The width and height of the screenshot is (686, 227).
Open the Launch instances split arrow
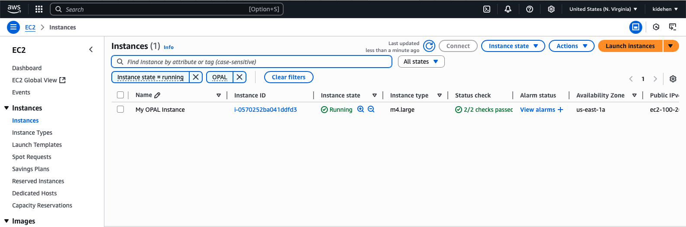[671, 46]
